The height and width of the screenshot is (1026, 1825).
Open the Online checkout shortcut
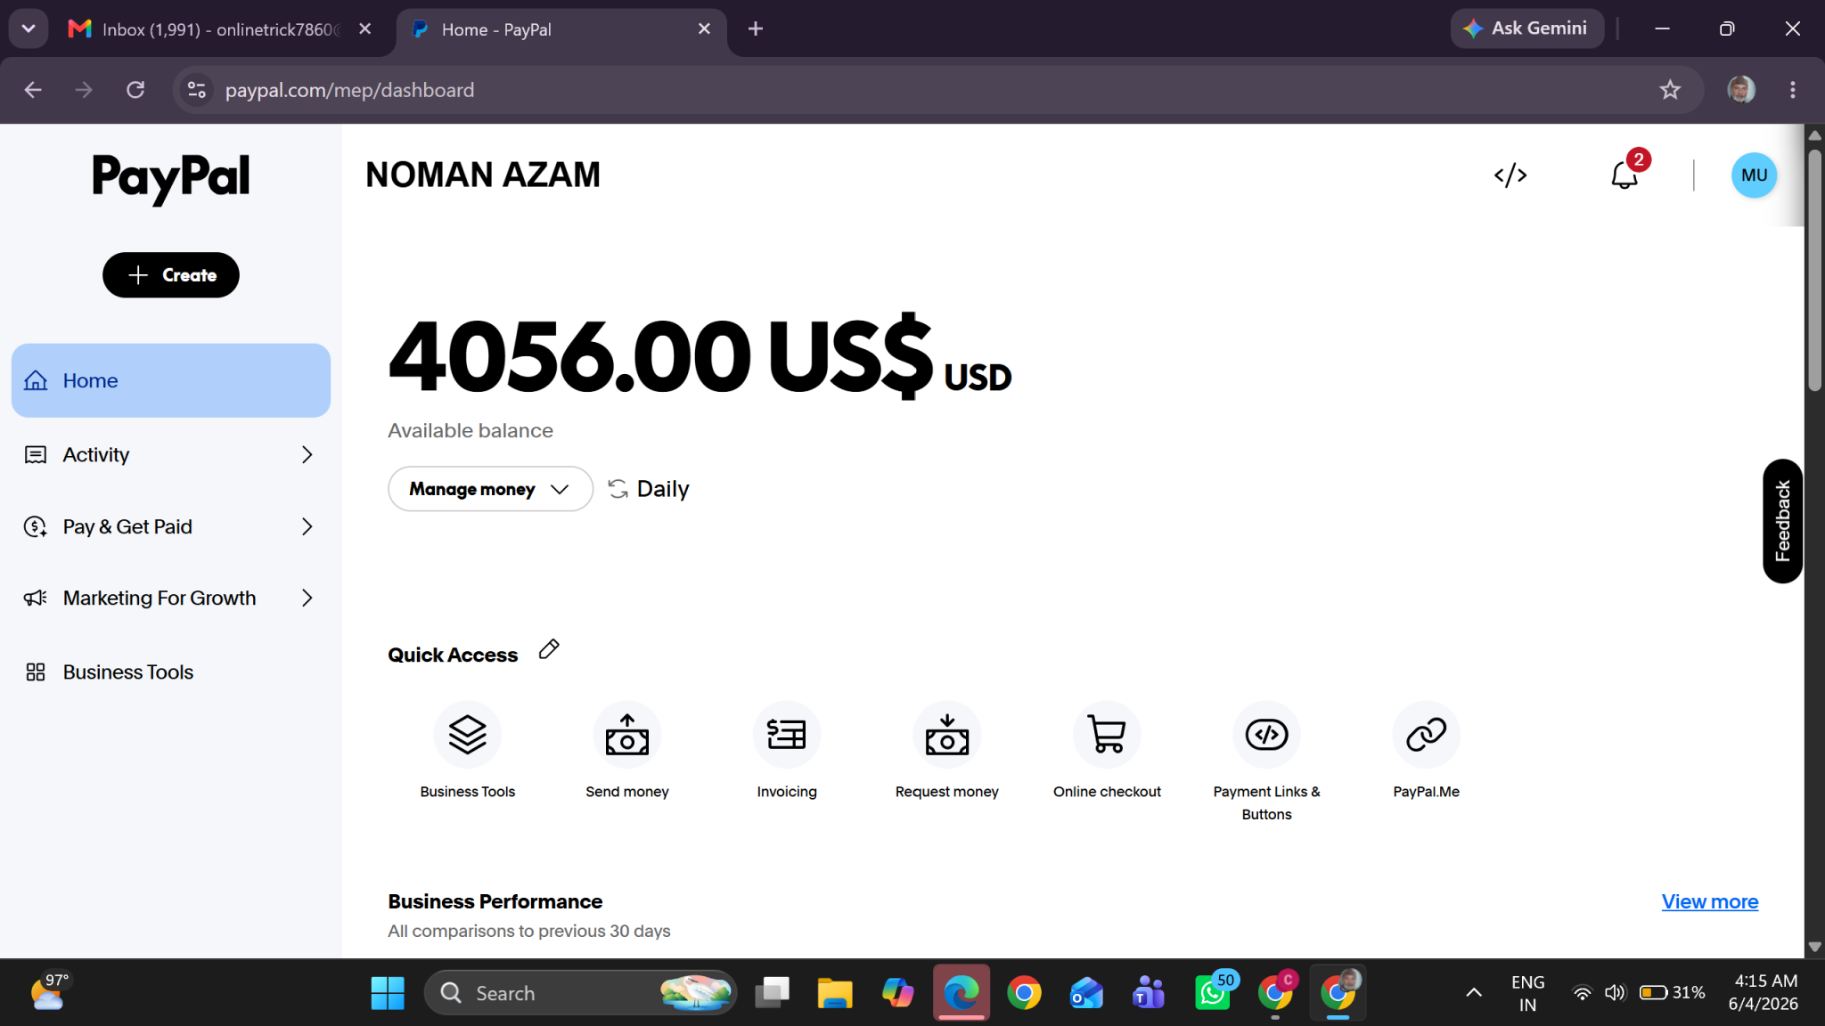tap(1107, 751)
